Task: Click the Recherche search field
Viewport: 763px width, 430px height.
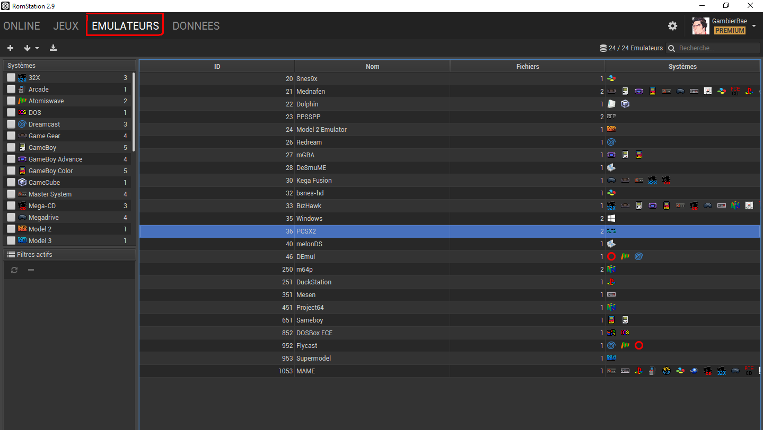Action: [717, 48]
